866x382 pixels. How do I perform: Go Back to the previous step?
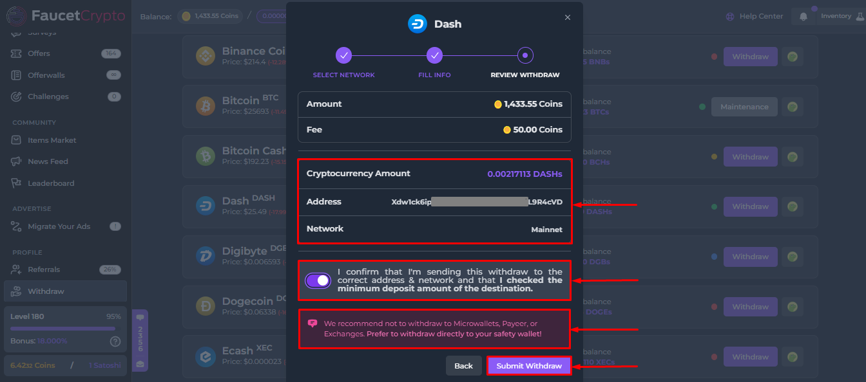463,366
